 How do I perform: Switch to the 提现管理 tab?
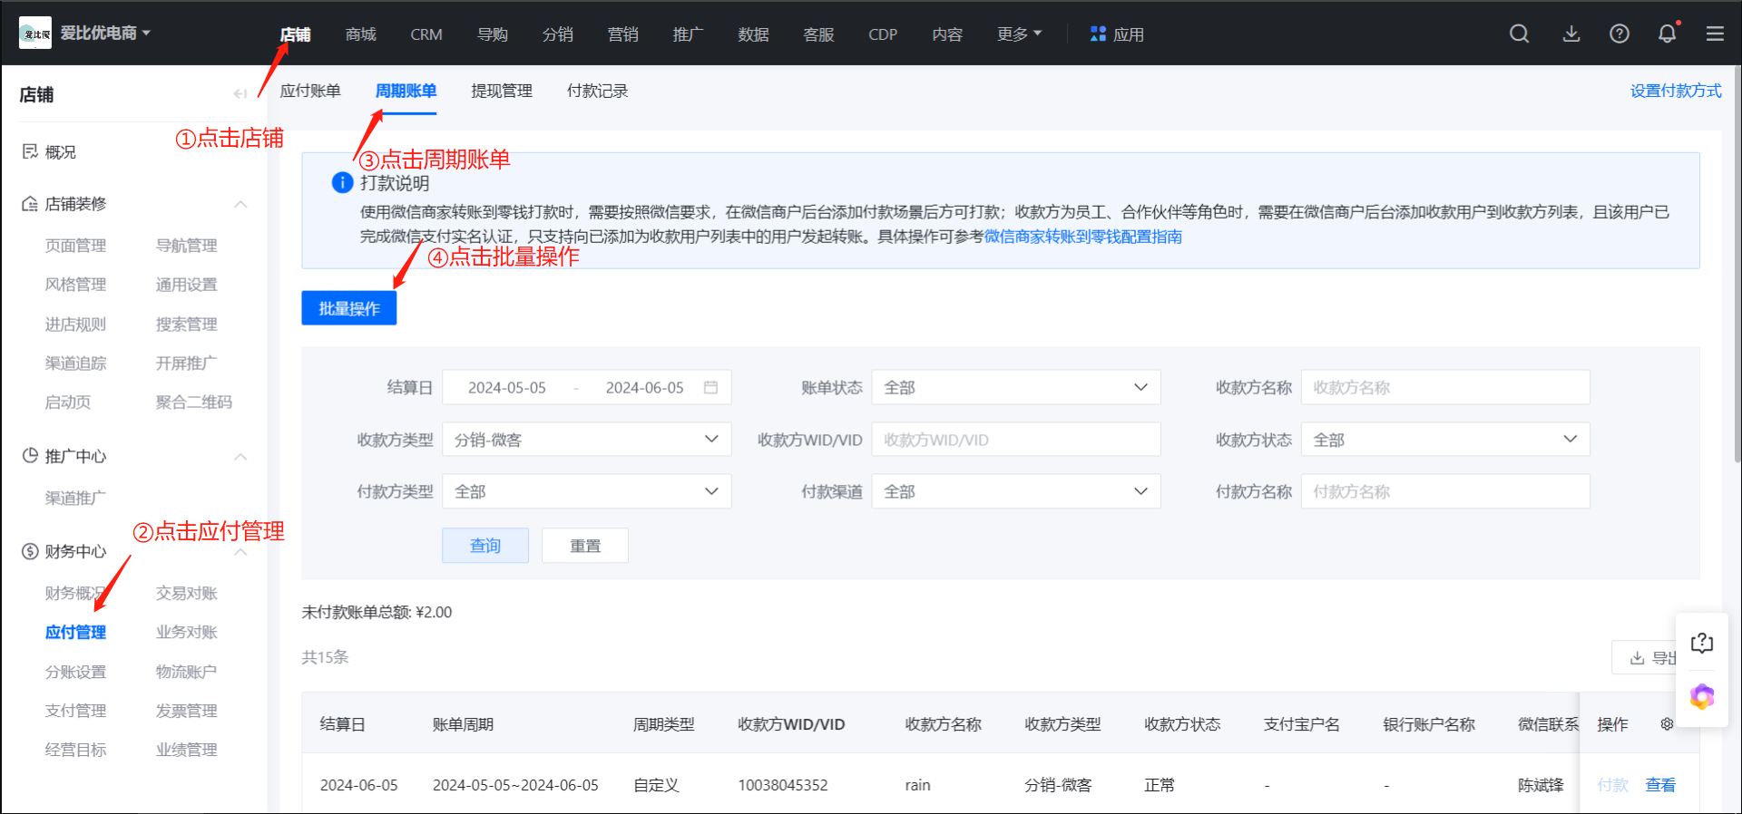(x=502, y=91)
